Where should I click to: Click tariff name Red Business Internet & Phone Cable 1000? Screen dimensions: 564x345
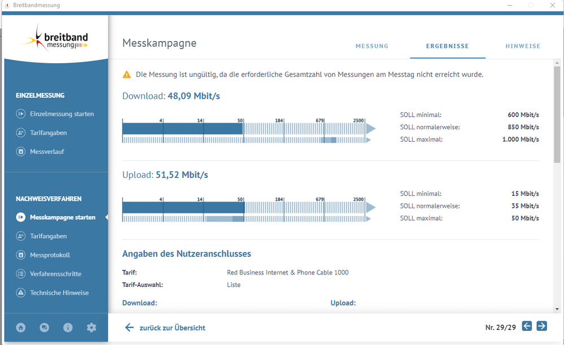click(x=288, y=272)
